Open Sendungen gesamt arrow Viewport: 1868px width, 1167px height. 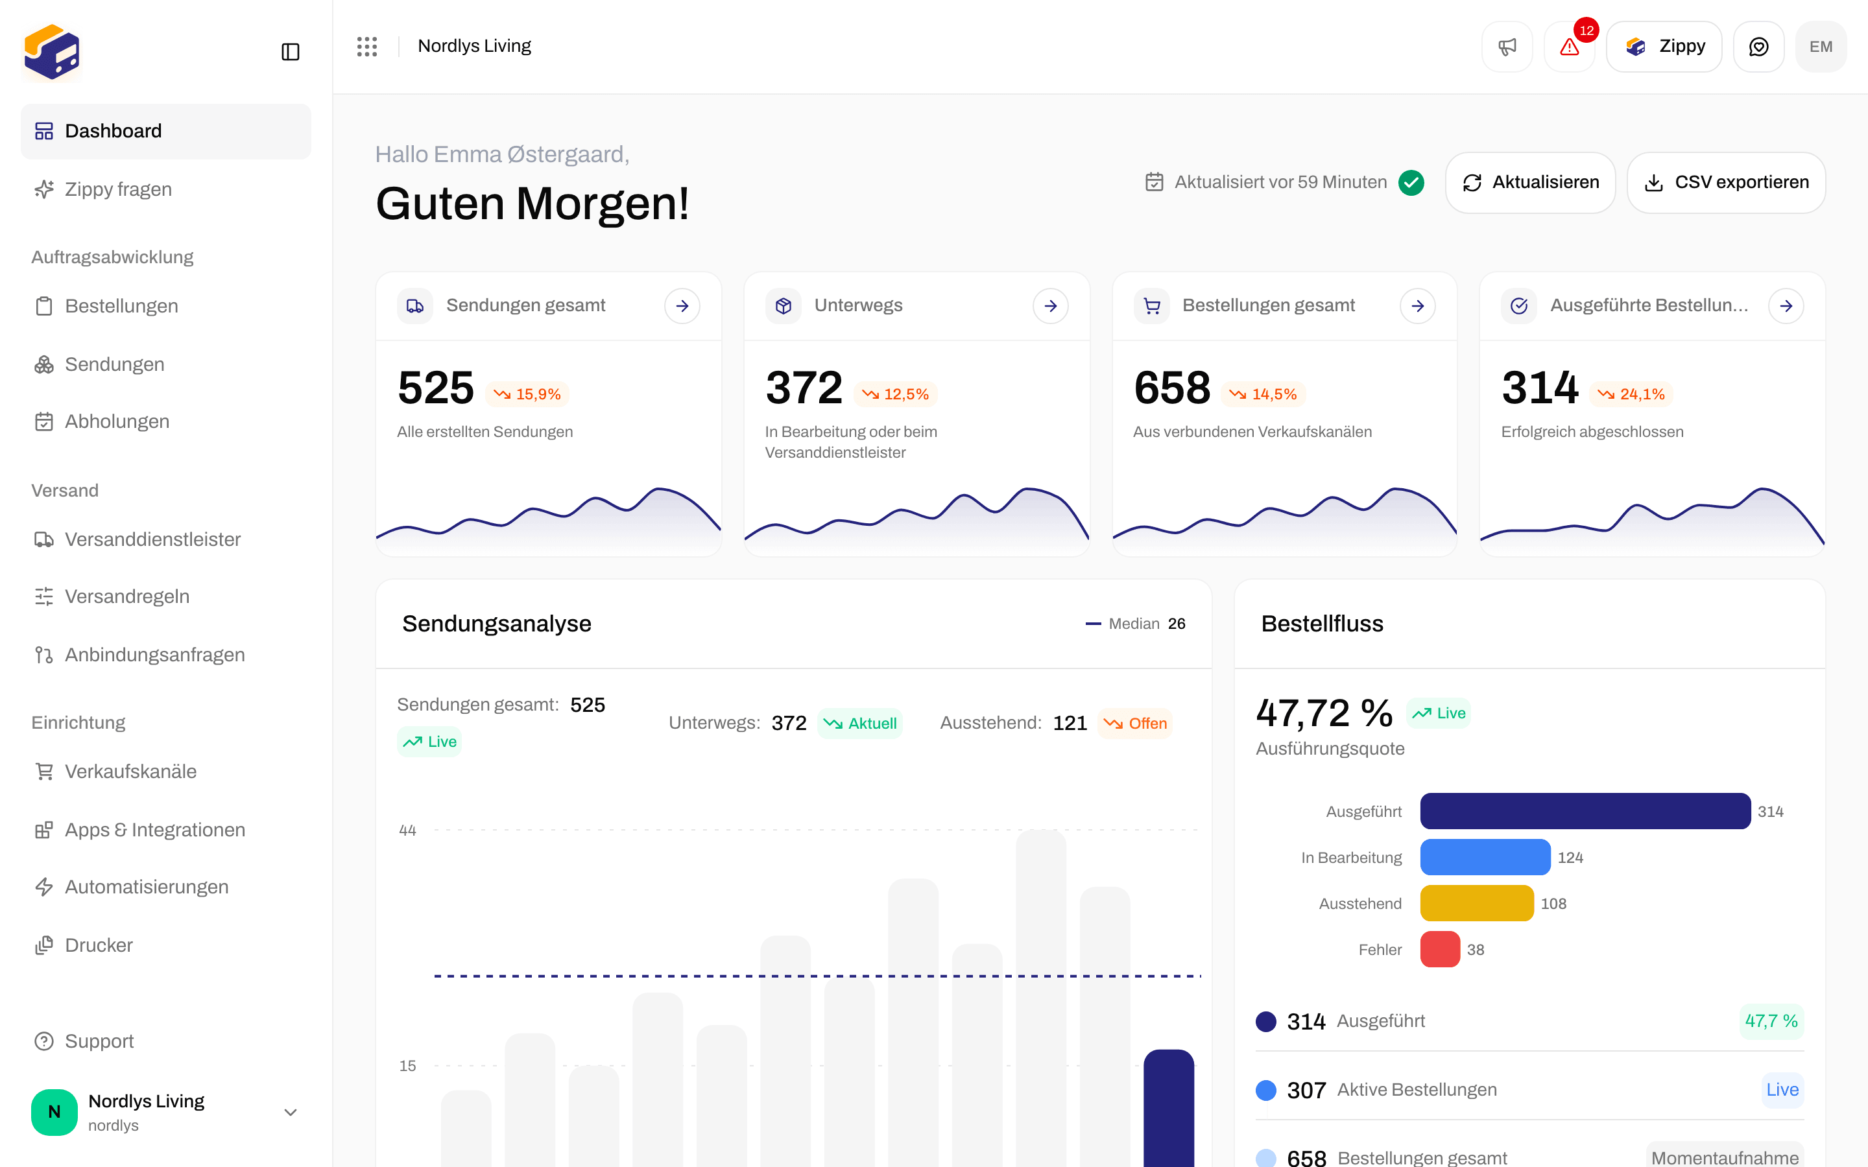click(x=682, y=307)
